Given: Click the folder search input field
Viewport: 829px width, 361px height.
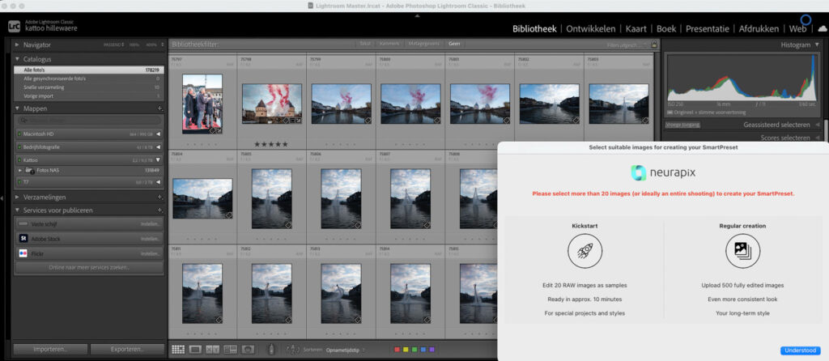Looking at the screenshot, I should point(89,121).
